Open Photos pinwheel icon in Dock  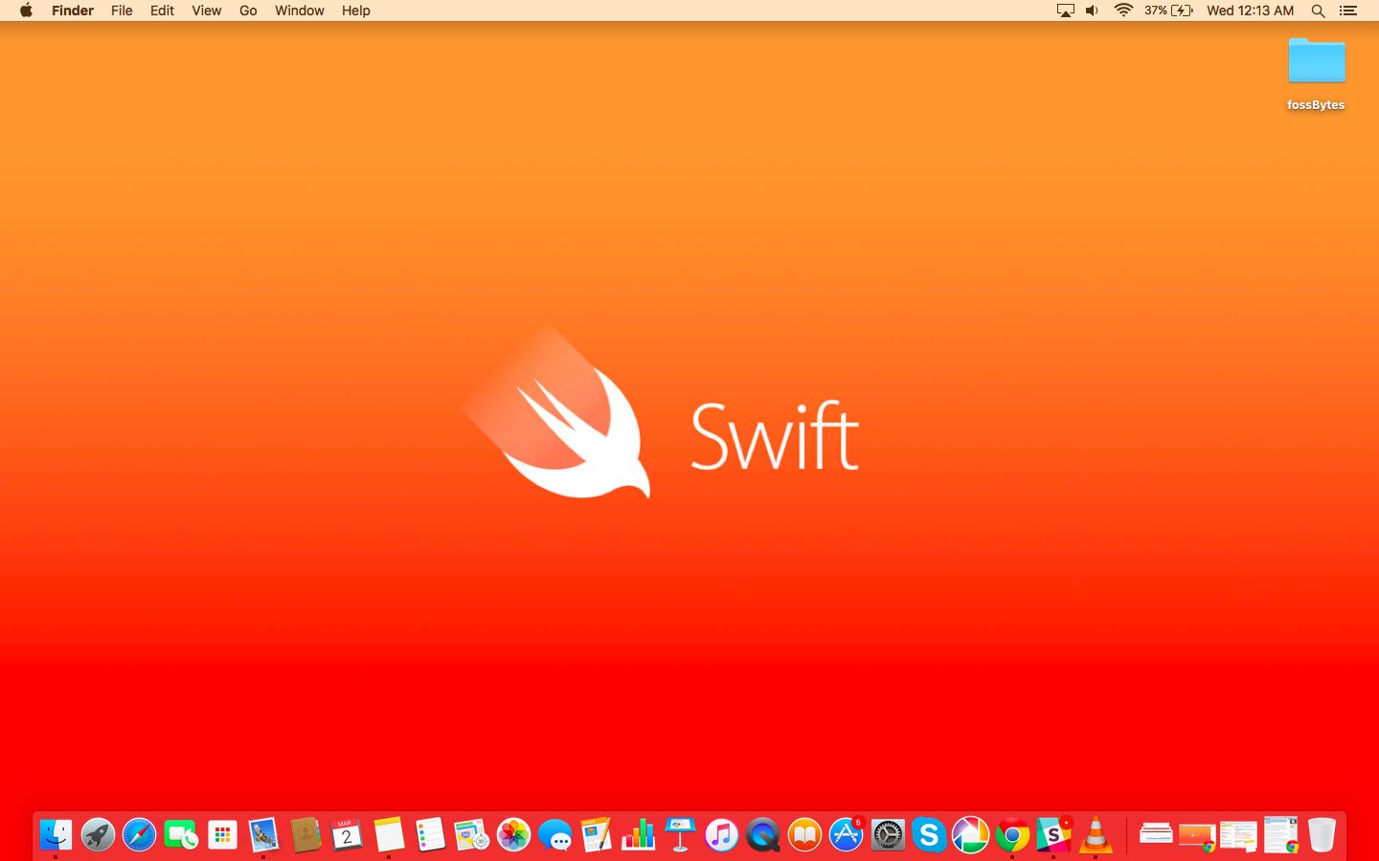[x=513, y=835]
